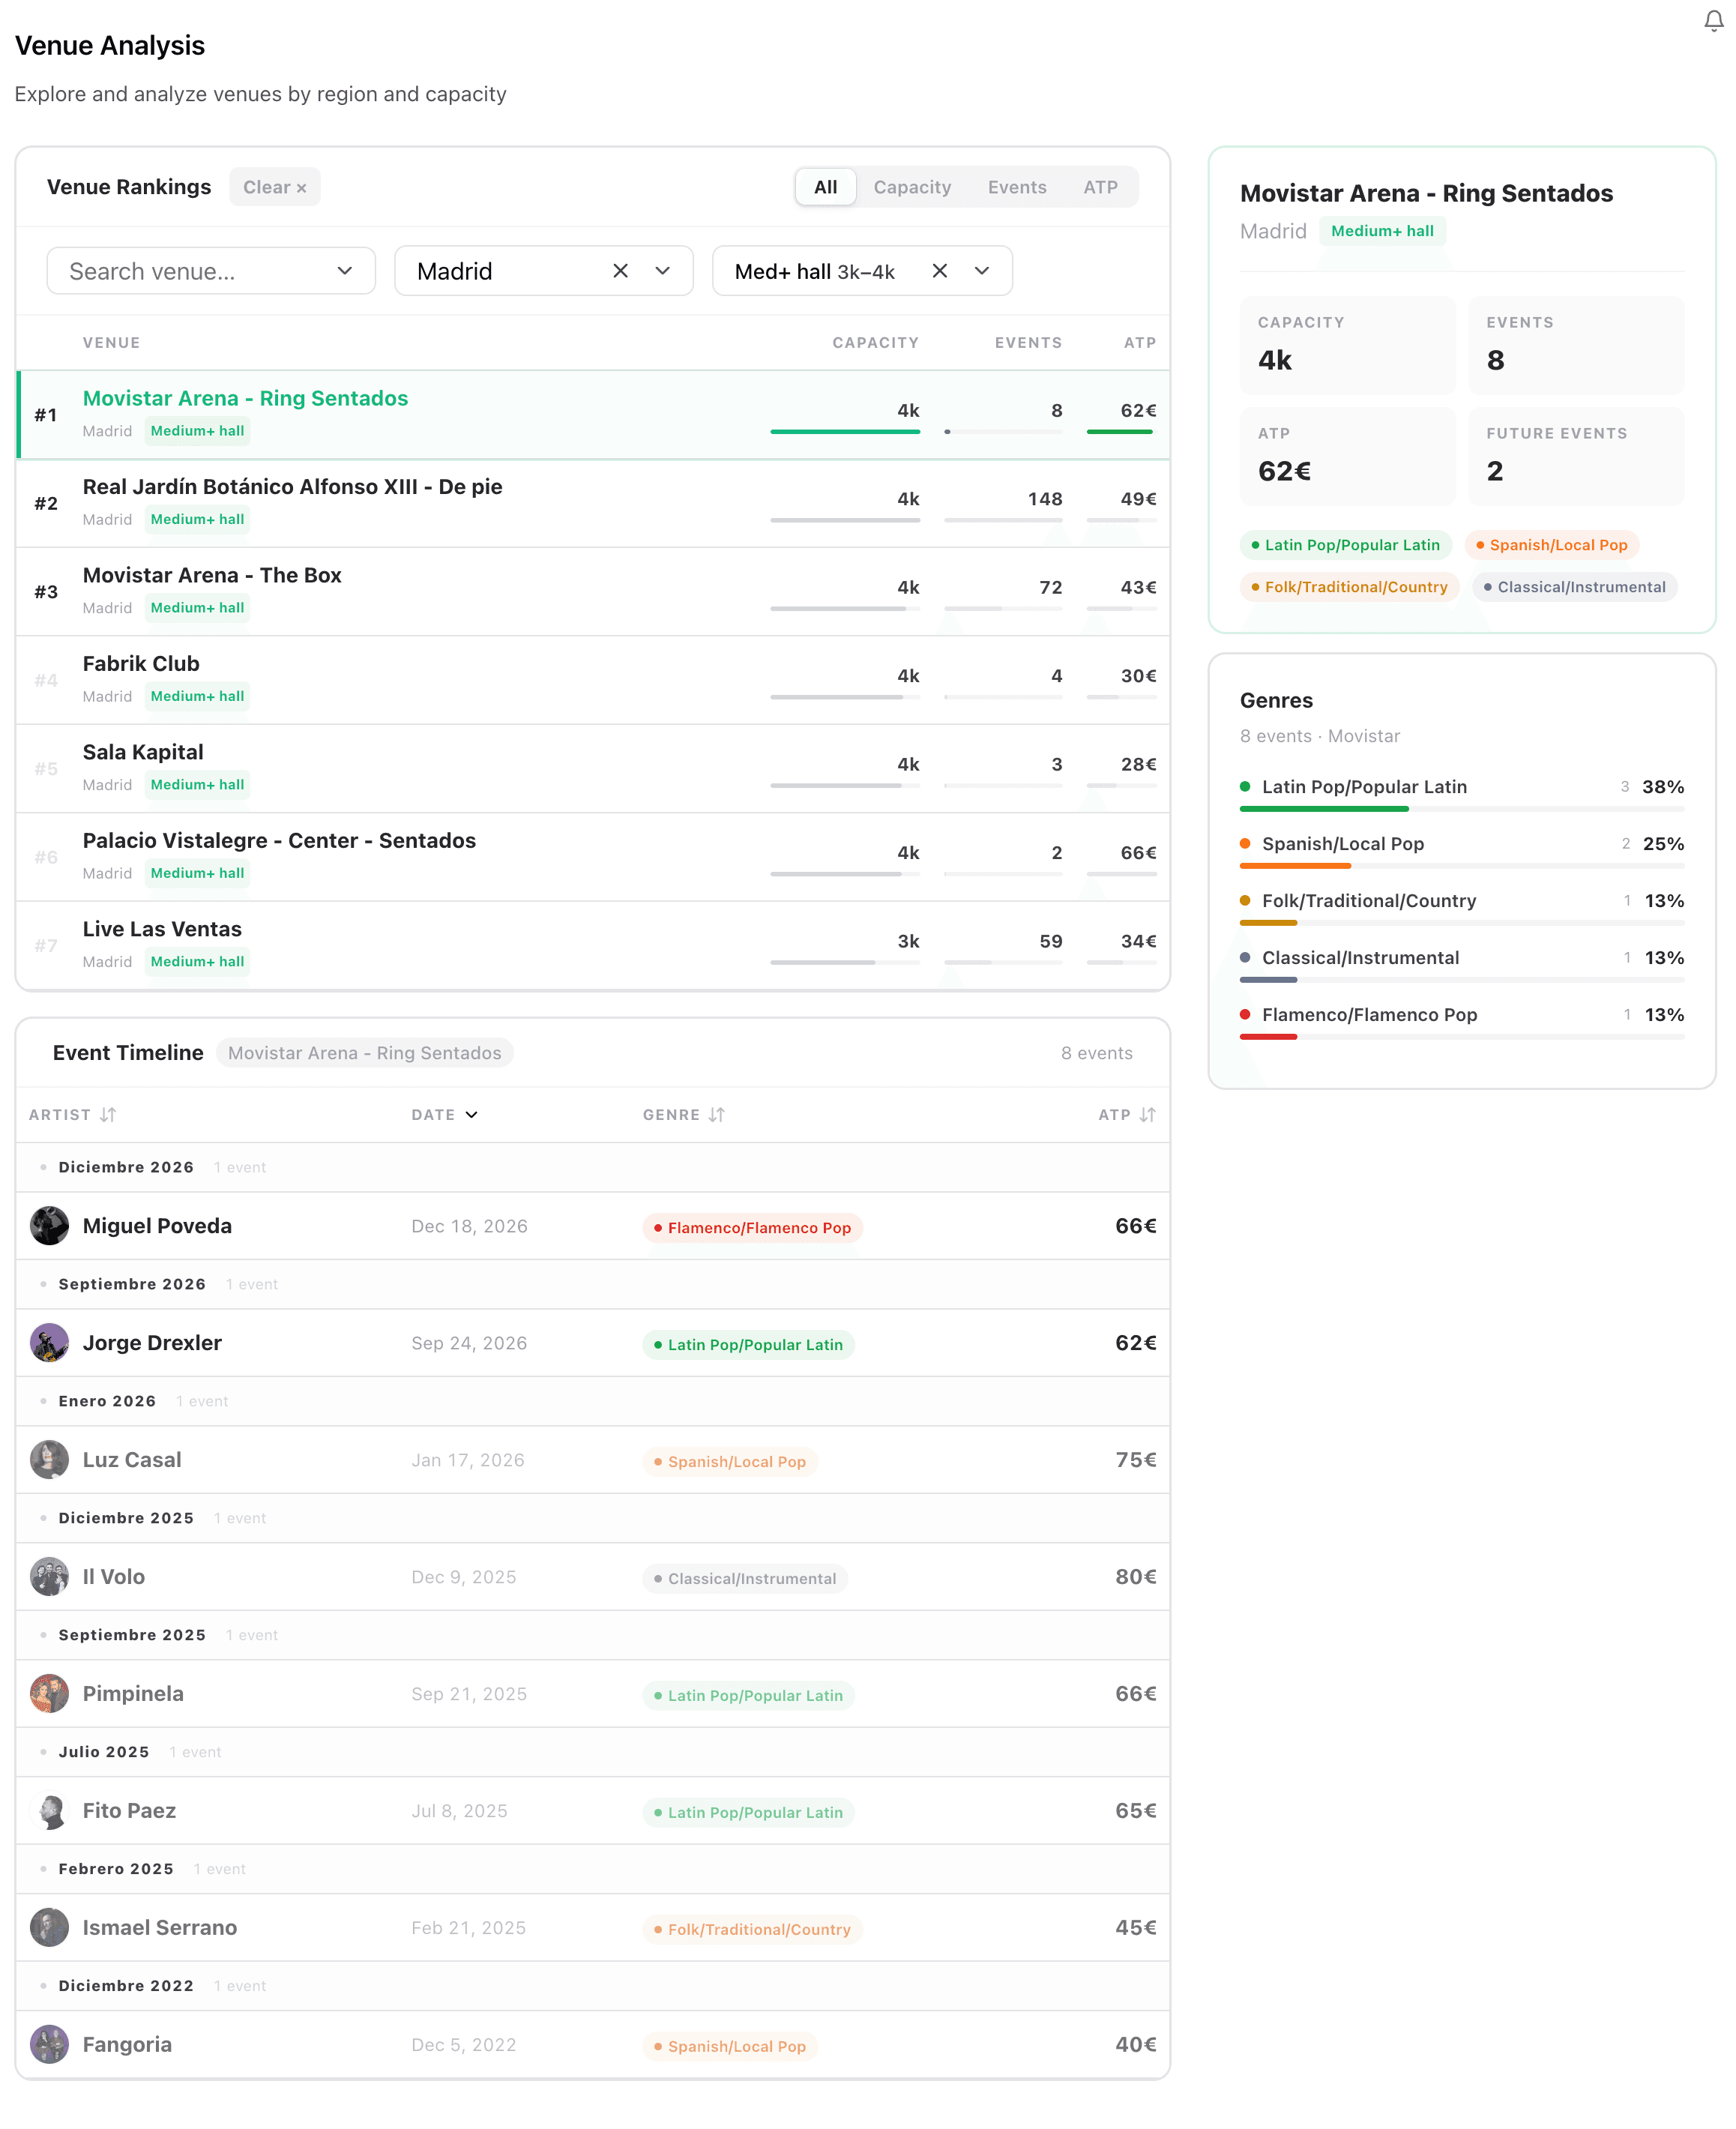This screenshot has width=1736, height=2129.
Task: Click Il Volo's avatar image
Action: [x=49, y=1576]
